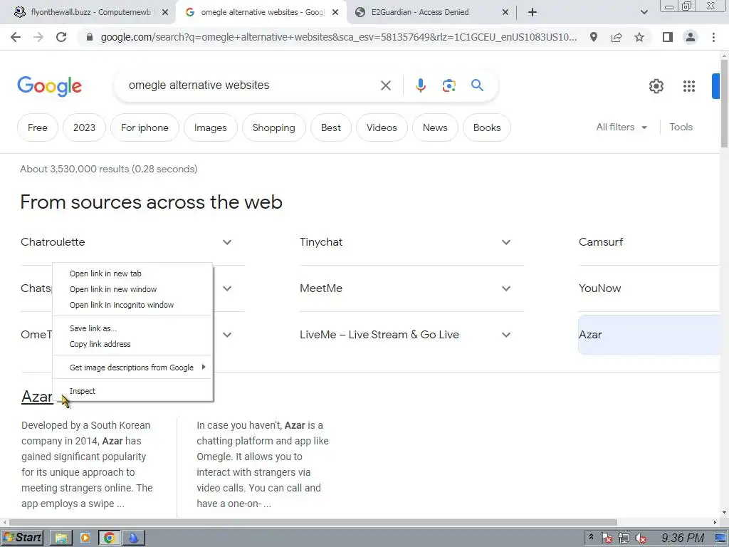This screenshot has width=729, height=547.
Task: Open Chrome's three-dot menu
Action: 713,37
